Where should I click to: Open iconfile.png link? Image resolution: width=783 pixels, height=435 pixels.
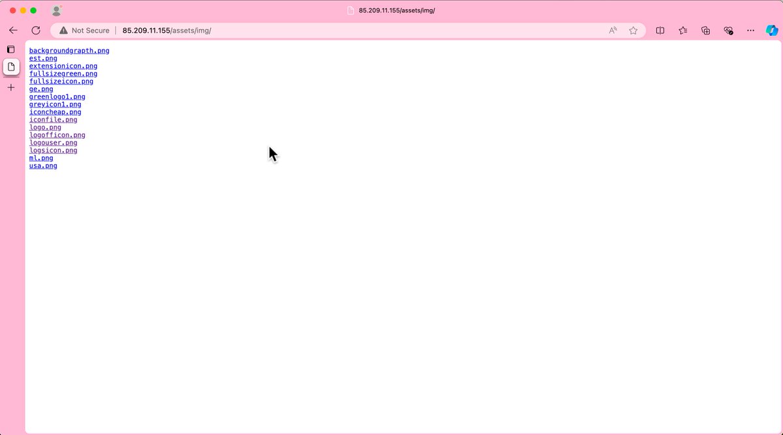(x=54, y=120)
